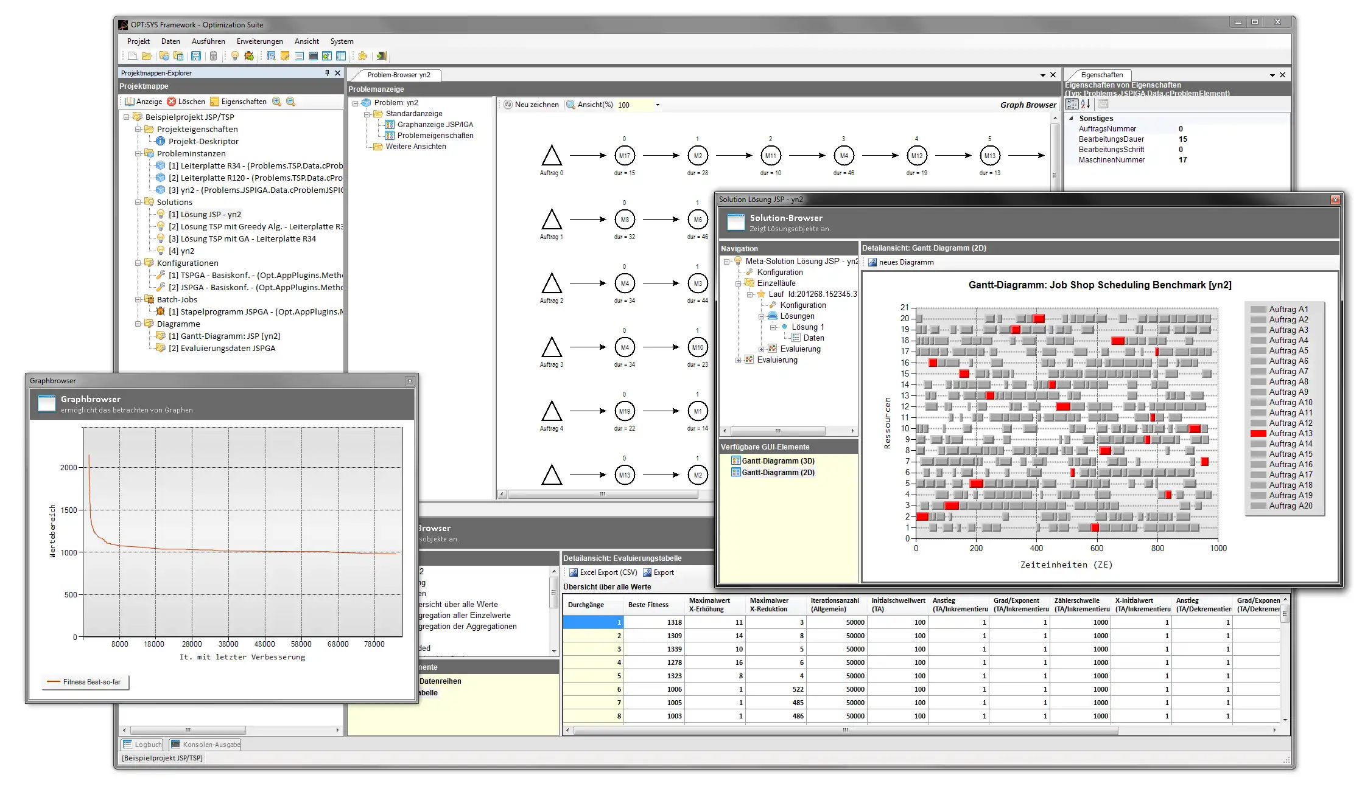The height and width of the screenshot is (789, 1362).
Task: Click the lightbulb icon in main toolbar
Action: click(x=234, y=56)
